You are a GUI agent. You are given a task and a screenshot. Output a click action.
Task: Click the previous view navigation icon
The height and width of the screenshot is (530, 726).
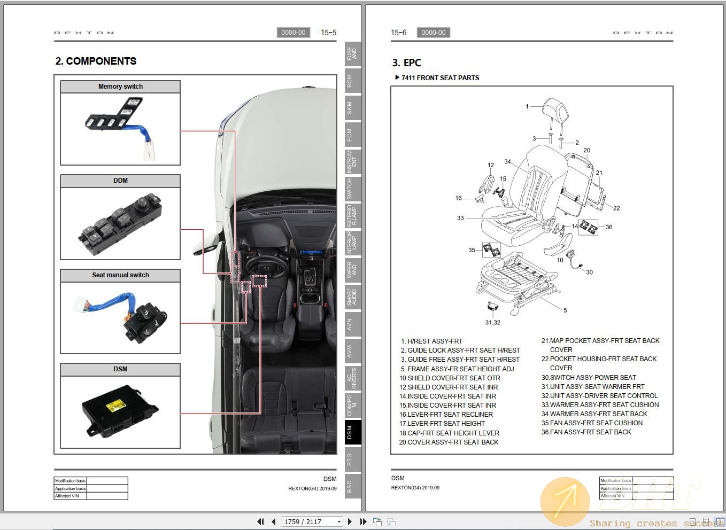coord(377,521)
